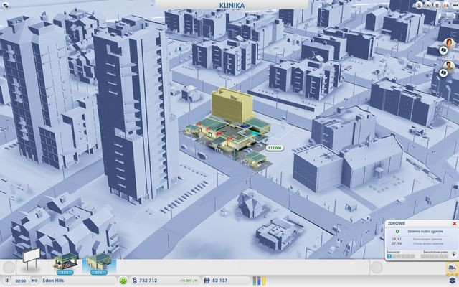The height and width of the screenshot is (287, 459).
Task: Open the three-dot more options icon
Action: 455,5
